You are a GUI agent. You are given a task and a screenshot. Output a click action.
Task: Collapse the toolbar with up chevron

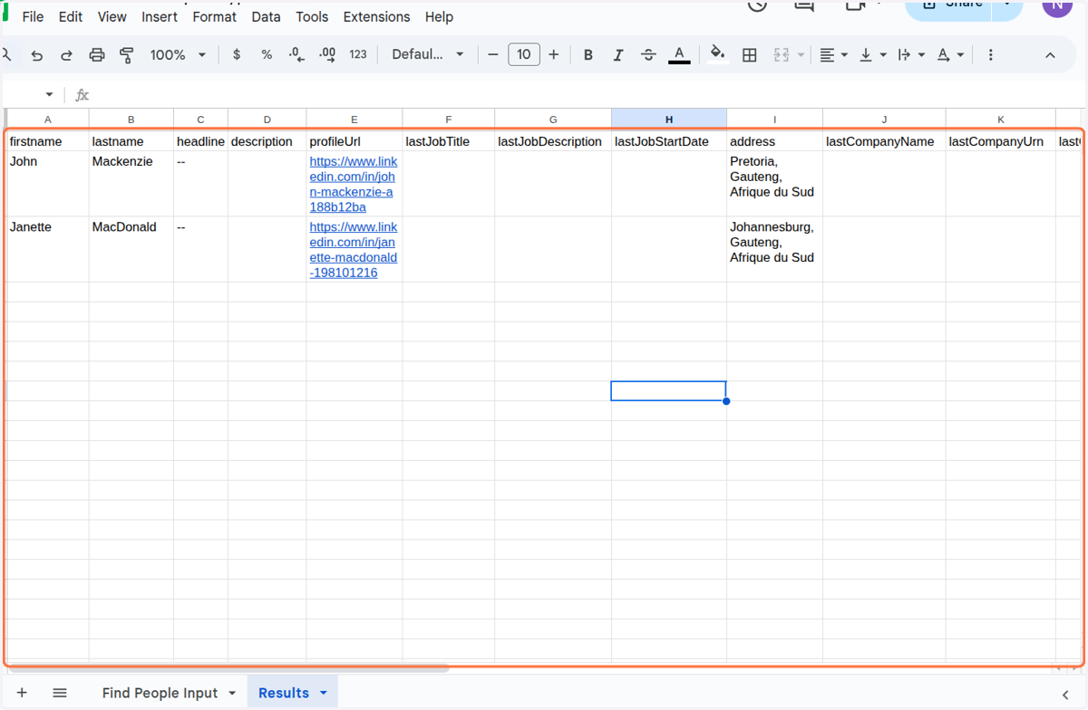1050,55
